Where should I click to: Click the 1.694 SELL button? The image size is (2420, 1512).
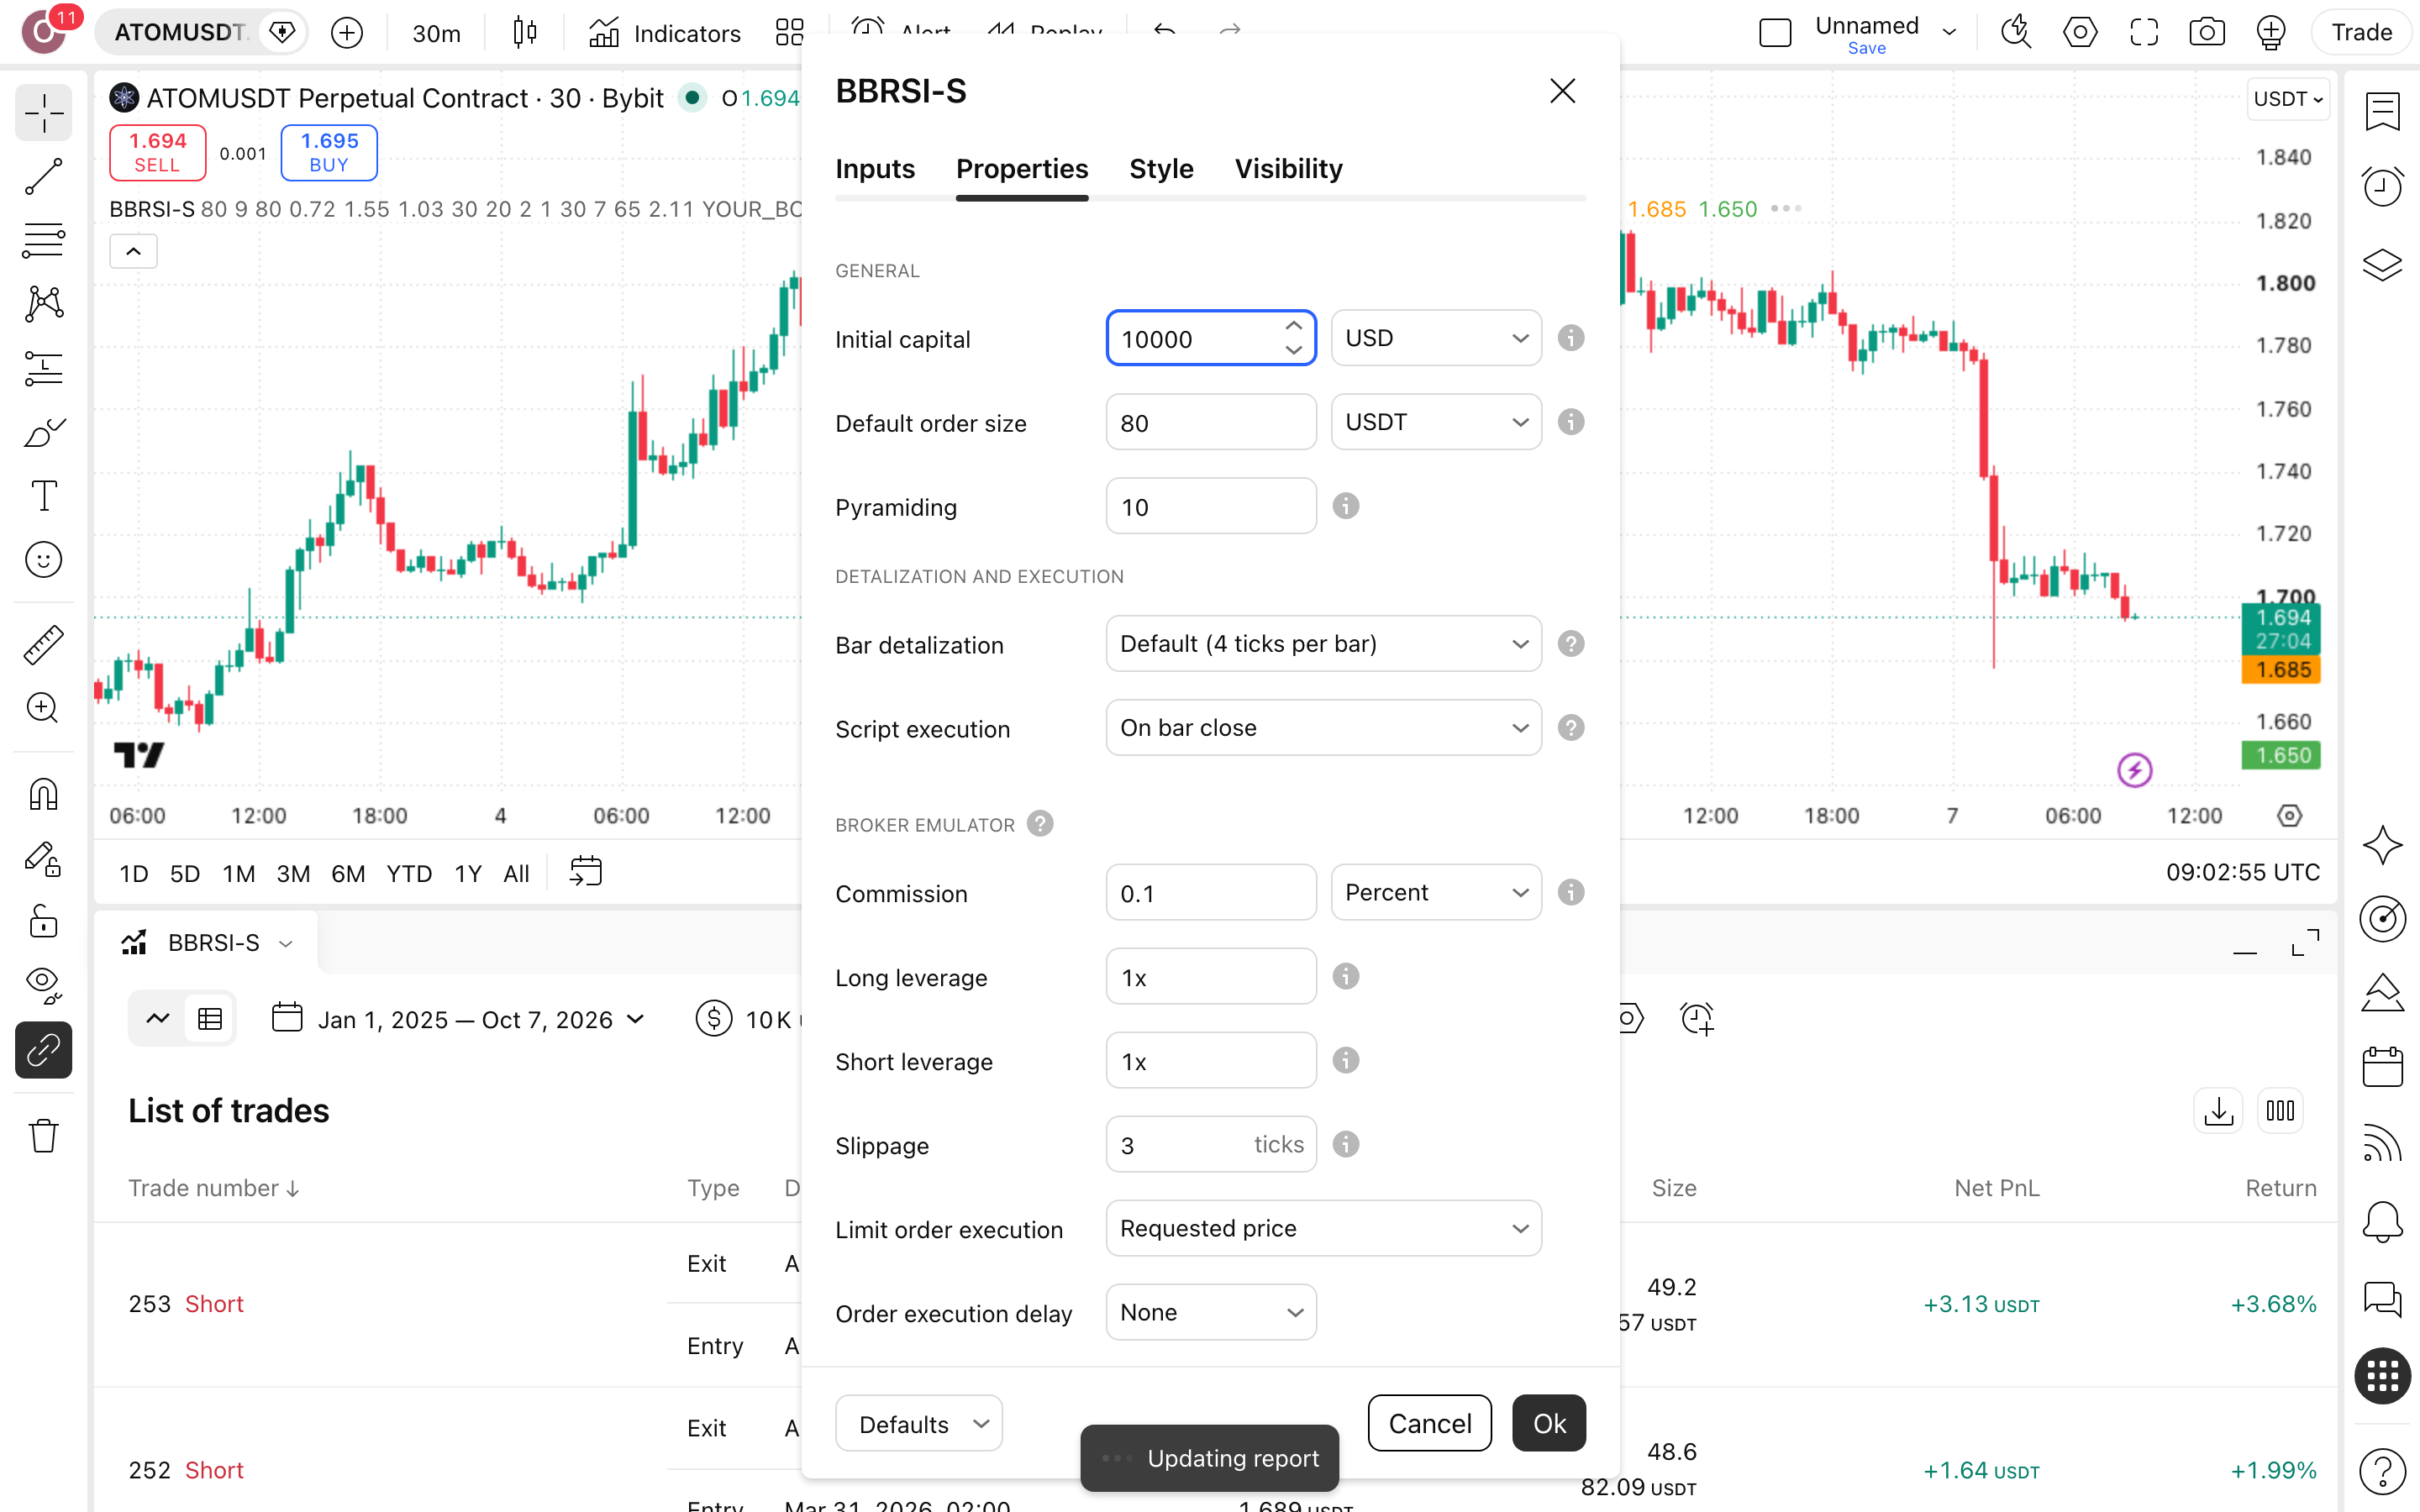(x=158, y=152)
